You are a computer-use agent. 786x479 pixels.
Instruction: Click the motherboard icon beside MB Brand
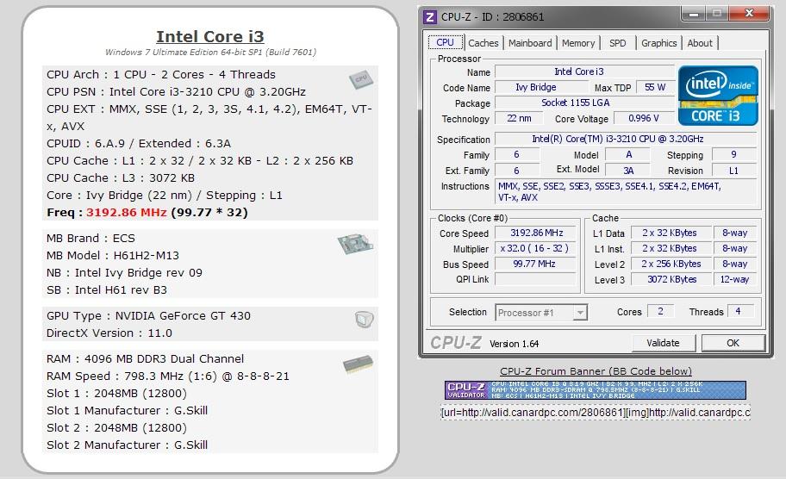(x=355, y=243)
